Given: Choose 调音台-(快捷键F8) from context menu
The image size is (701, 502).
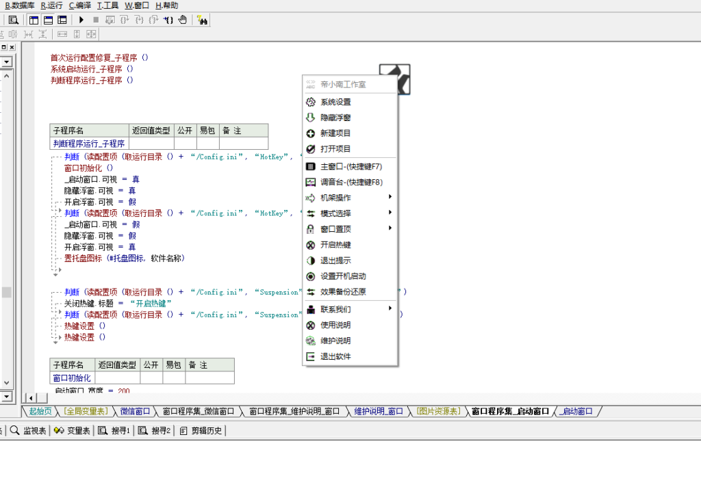Looking at the screenshot, I should tap(350, 182).
